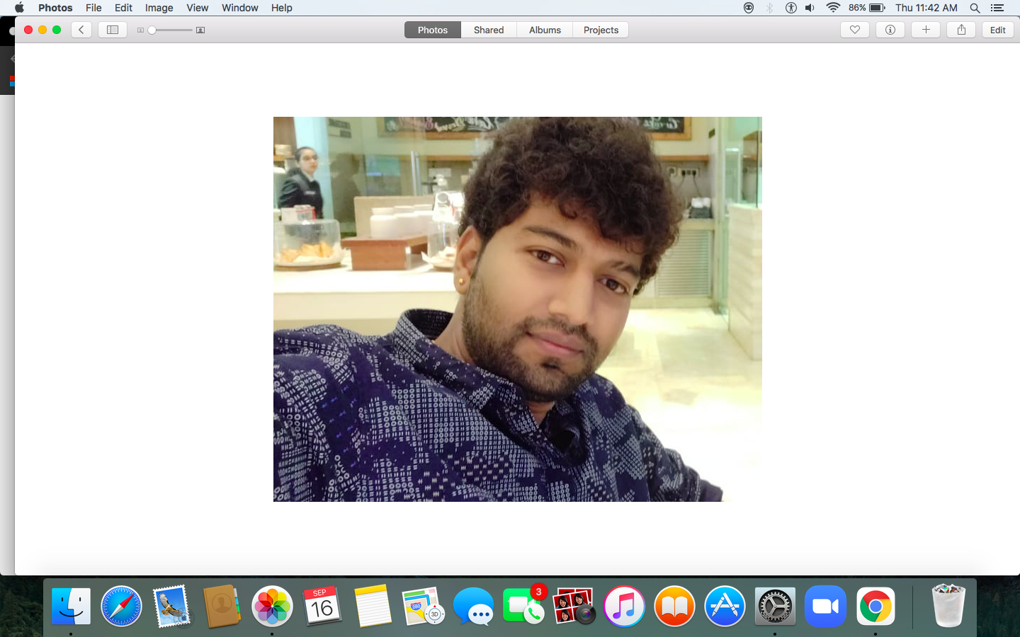This screenshot has height=637, width=1020.
Task: Toggle the sidebar split view button
Action: 113,30
